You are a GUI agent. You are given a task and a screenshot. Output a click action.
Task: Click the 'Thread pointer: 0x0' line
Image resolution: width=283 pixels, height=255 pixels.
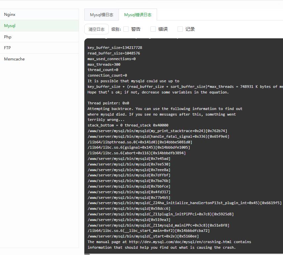pyautogui.click(x=108, y=103)
